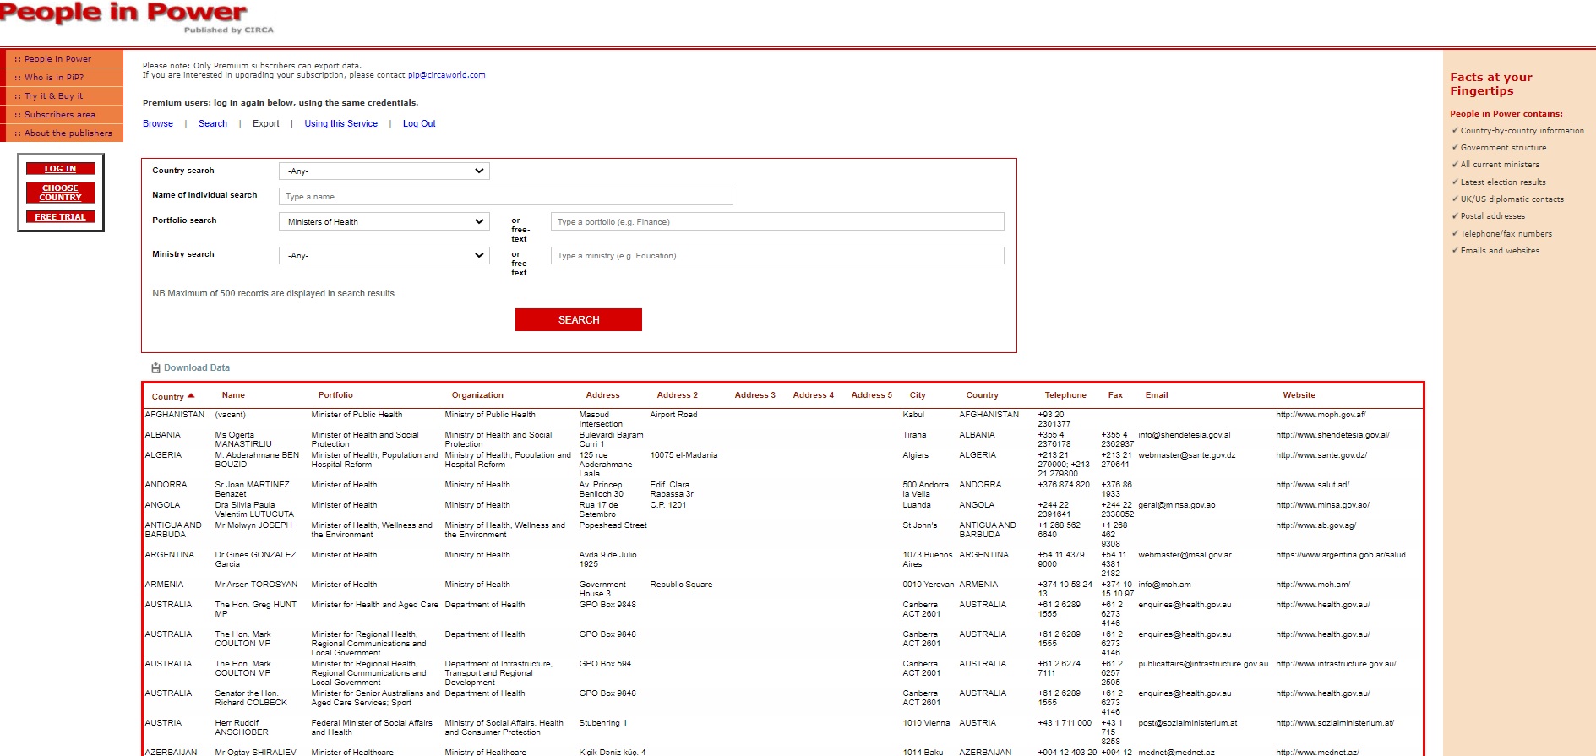
Task: Click the Country column sort arrow
Action: point(191,395)
